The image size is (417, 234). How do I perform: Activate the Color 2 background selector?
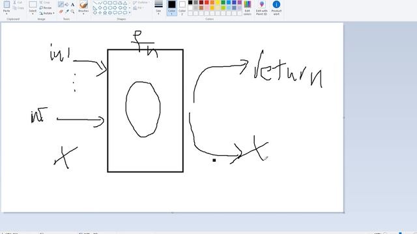pos(182,8)
